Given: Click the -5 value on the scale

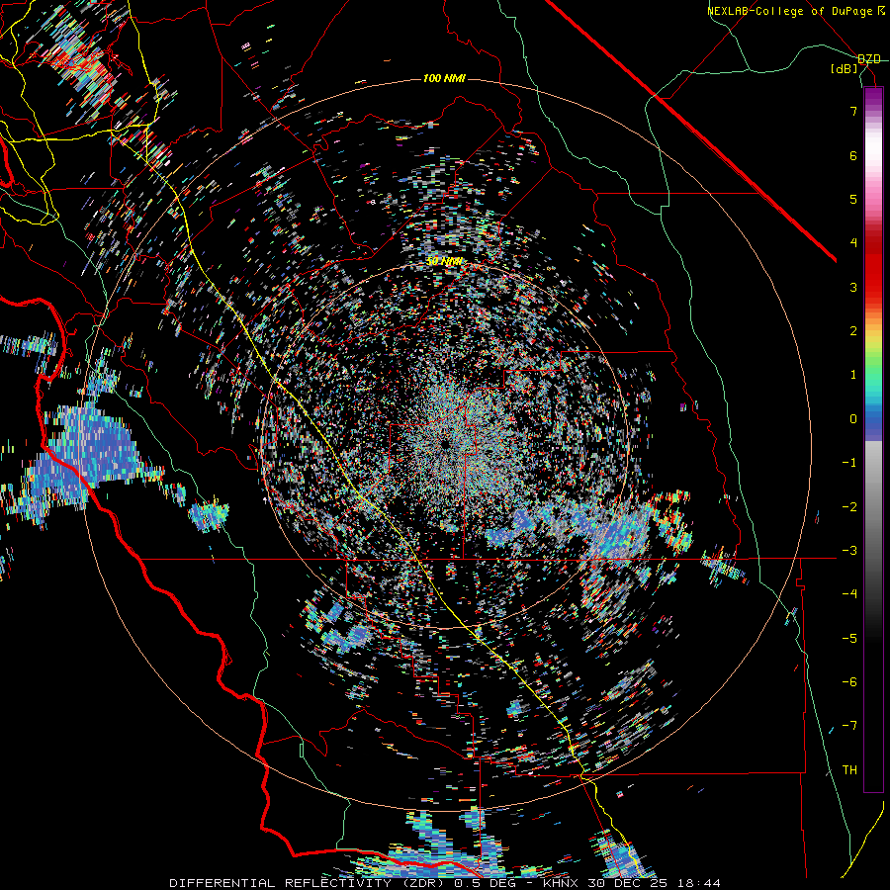Looking at the screenshot, I should (x=849, y=638).
